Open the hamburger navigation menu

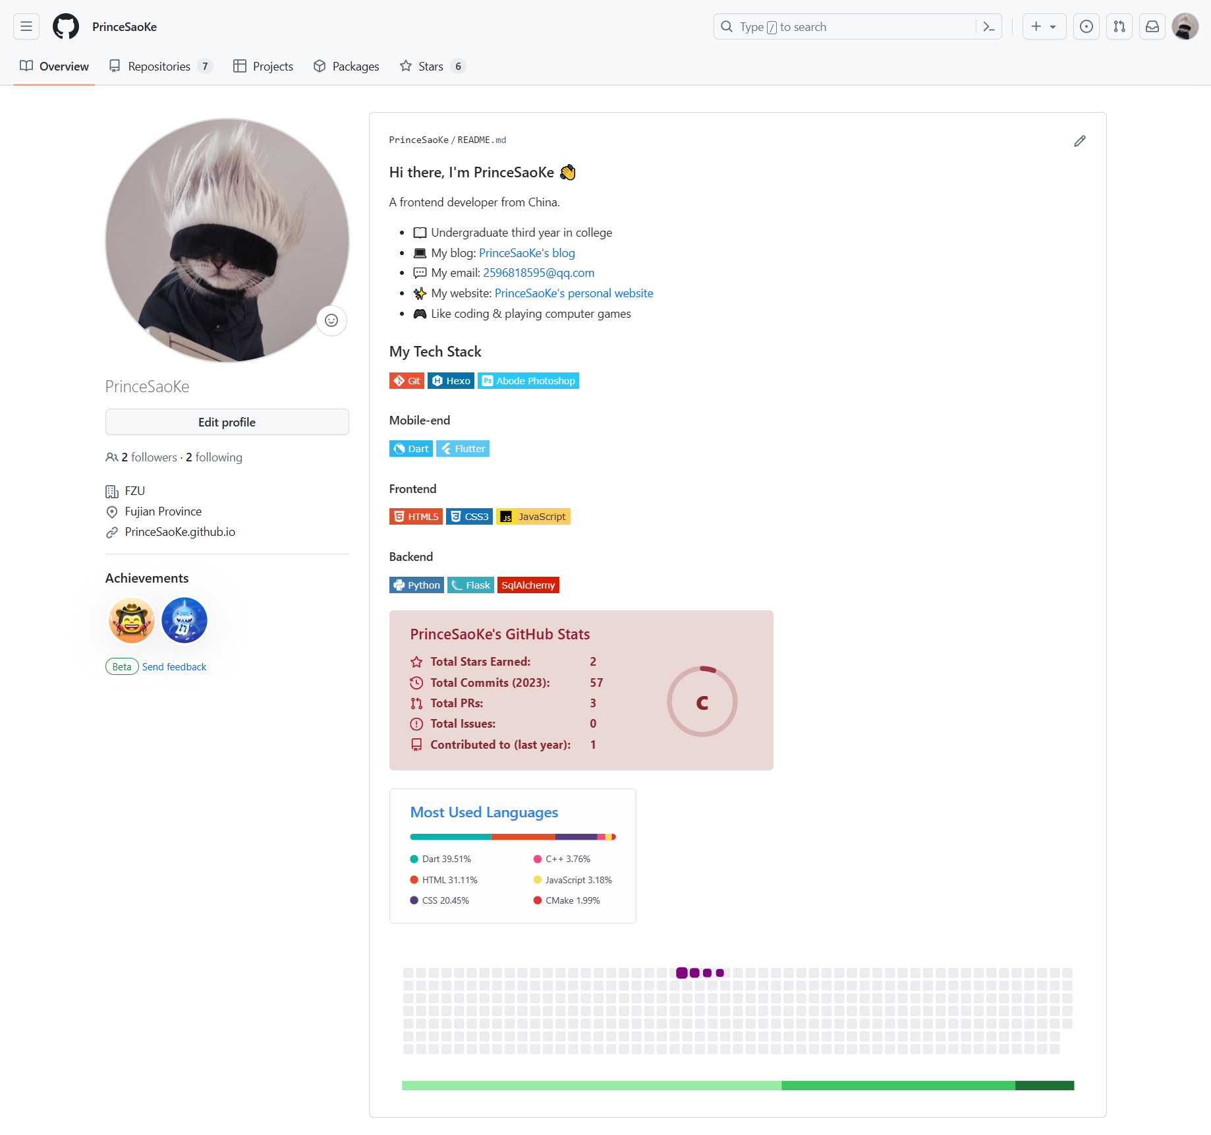point(26,26)
